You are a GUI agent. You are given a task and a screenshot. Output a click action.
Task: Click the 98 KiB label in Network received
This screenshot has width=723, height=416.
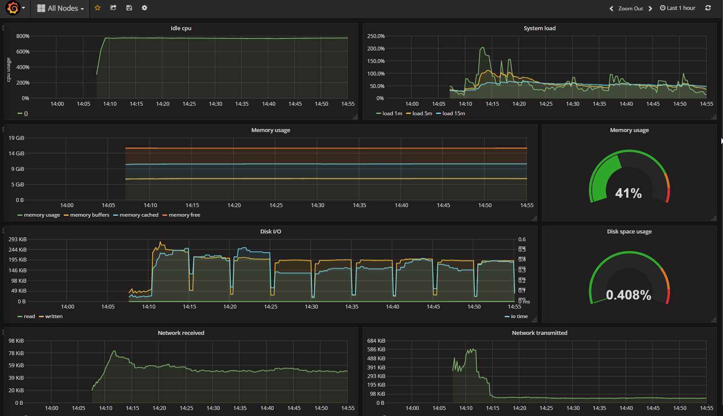[16, 341]
